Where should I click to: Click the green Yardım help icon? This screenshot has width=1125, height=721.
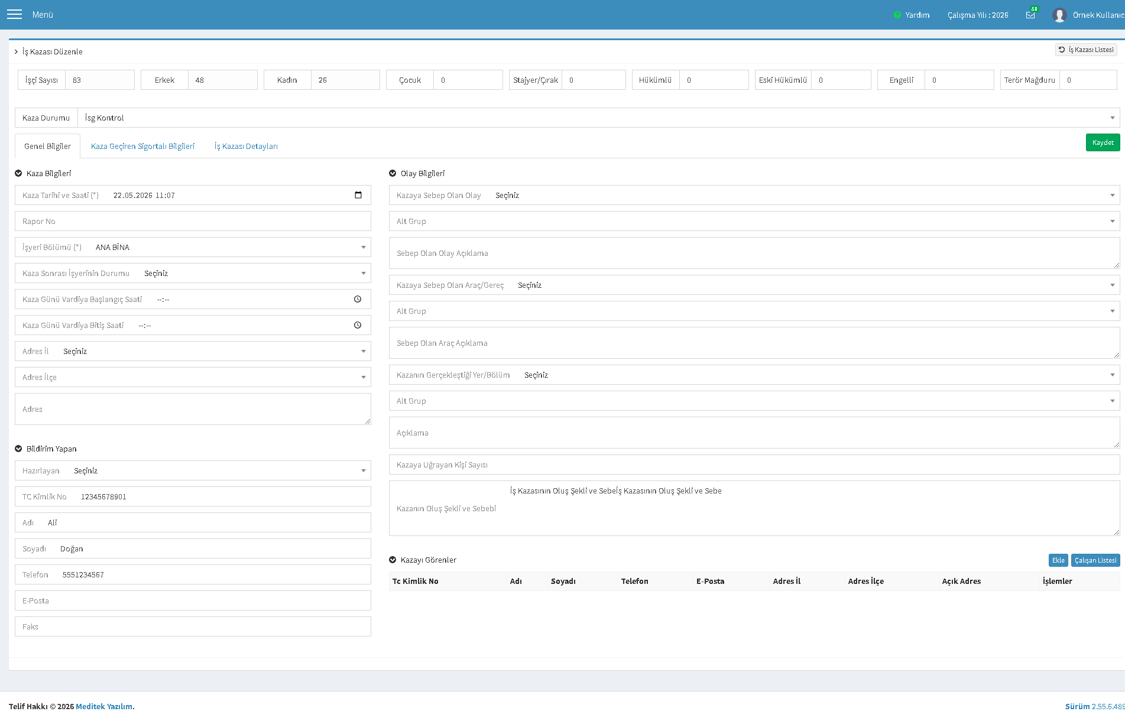(x=897, y=15)
